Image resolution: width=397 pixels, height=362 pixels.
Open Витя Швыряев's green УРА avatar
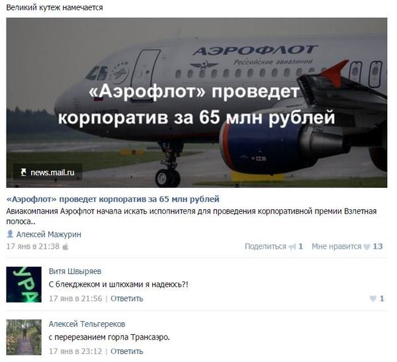pos(24,285)
